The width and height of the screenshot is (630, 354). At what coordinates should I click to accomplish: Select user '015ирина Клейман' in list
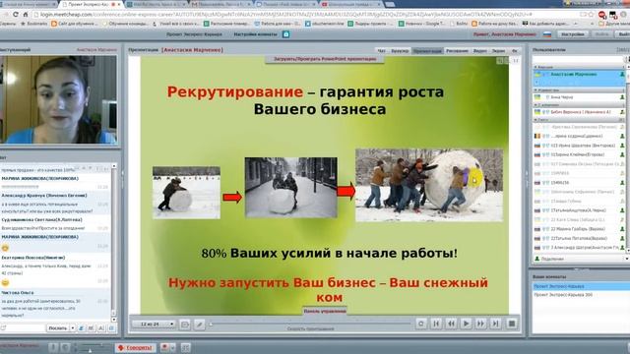[579, 154]
